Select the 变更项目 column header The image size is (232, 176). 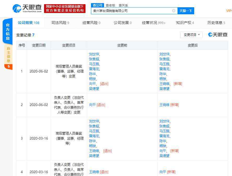[x=69, y=45]
